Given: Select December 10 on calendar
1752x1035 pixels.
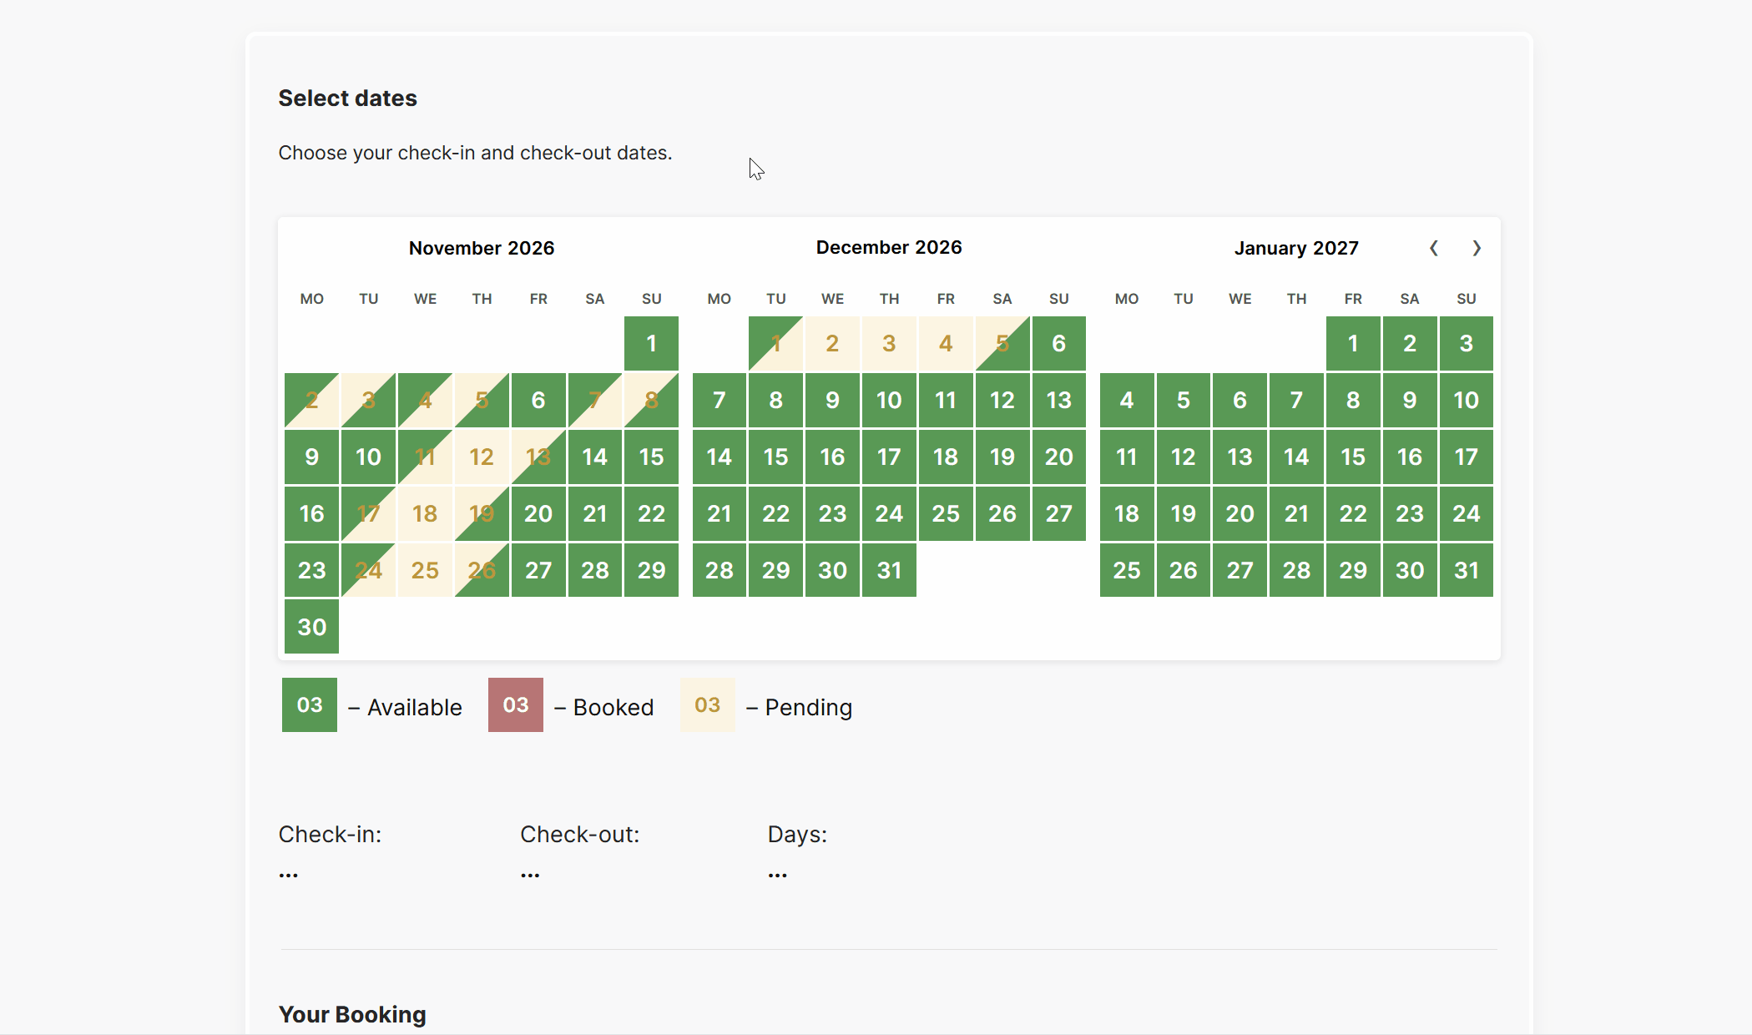Looking at the screenshot, I should [889, 400].
